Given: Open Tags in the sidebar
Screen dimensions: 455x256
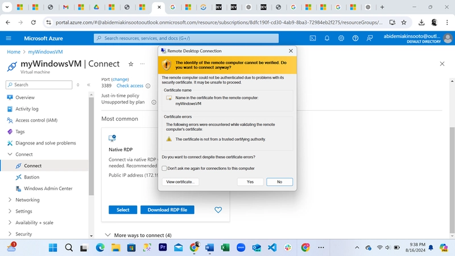Looking at the screenshot, I should (x=20, y=131).
